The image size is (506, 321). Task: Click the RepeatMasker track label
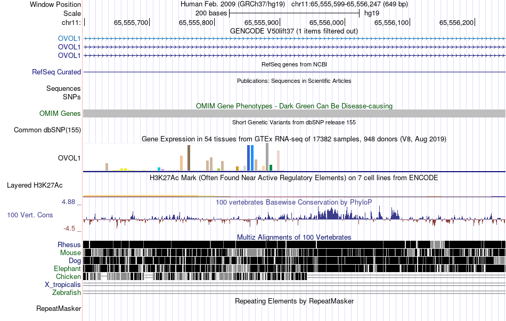coord(59,309)
